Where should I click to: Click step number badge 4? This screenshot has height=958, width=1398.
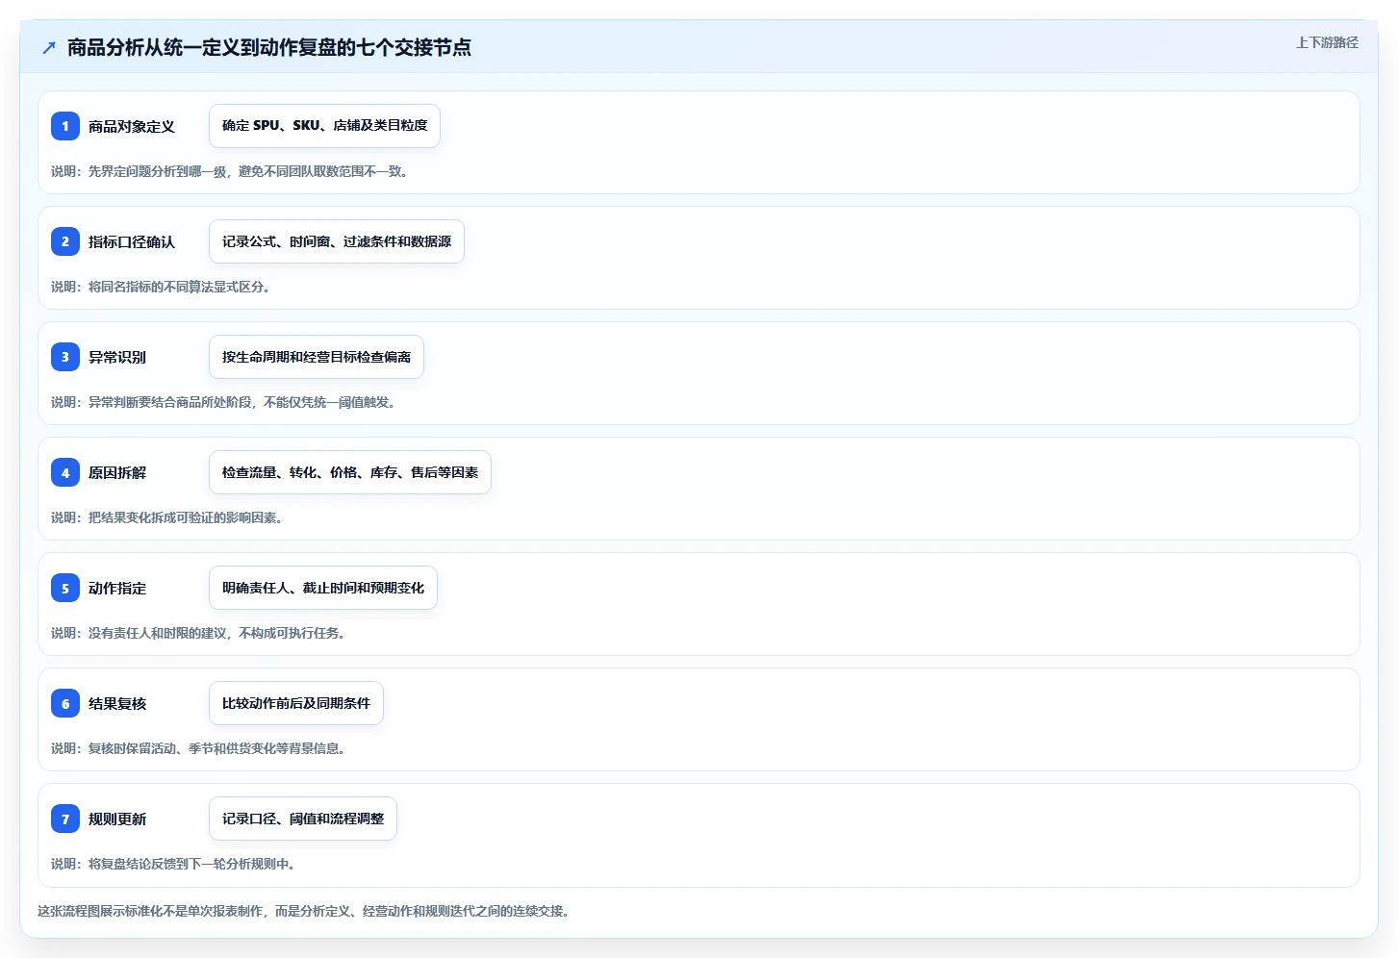[x=65, y=472]
